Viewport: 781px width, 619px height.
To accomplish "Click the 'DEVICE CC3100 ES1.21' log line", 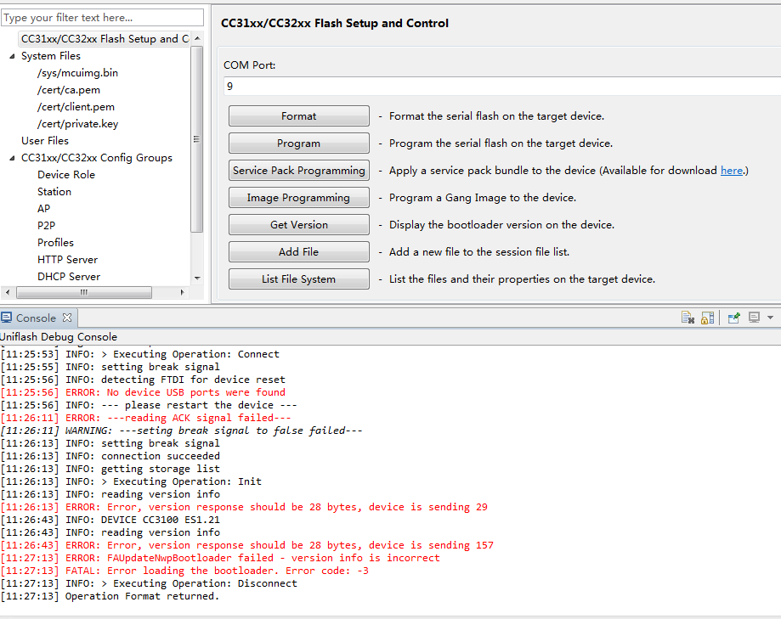I will (110, 520).
